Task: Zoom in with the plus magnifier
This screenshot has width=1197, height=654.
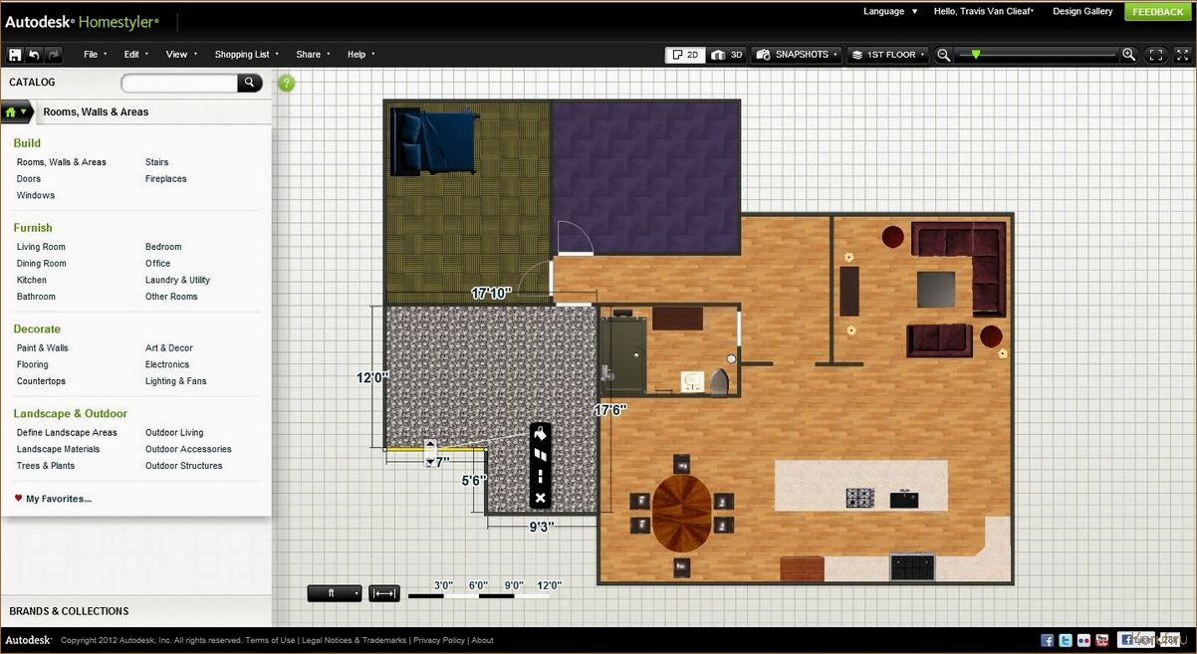Action: tap(1128, 55)
